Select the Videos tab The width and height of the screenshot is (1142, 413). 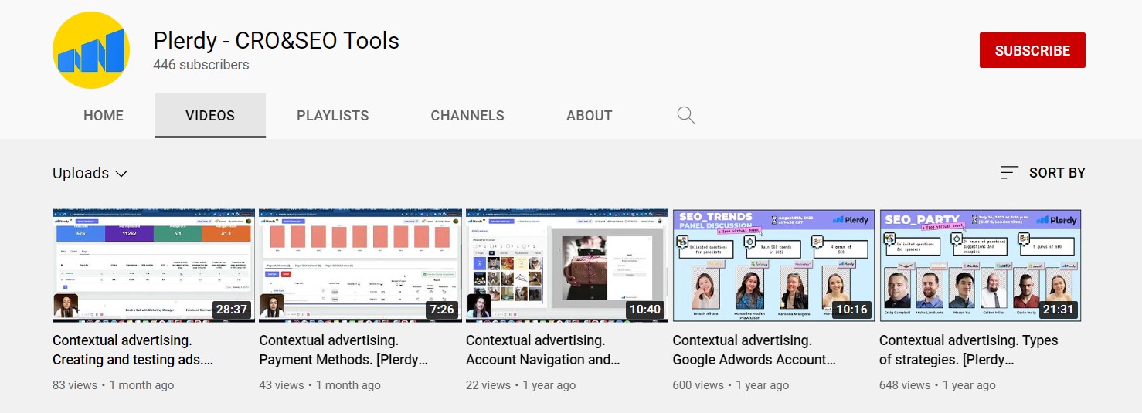coord(210,115)
